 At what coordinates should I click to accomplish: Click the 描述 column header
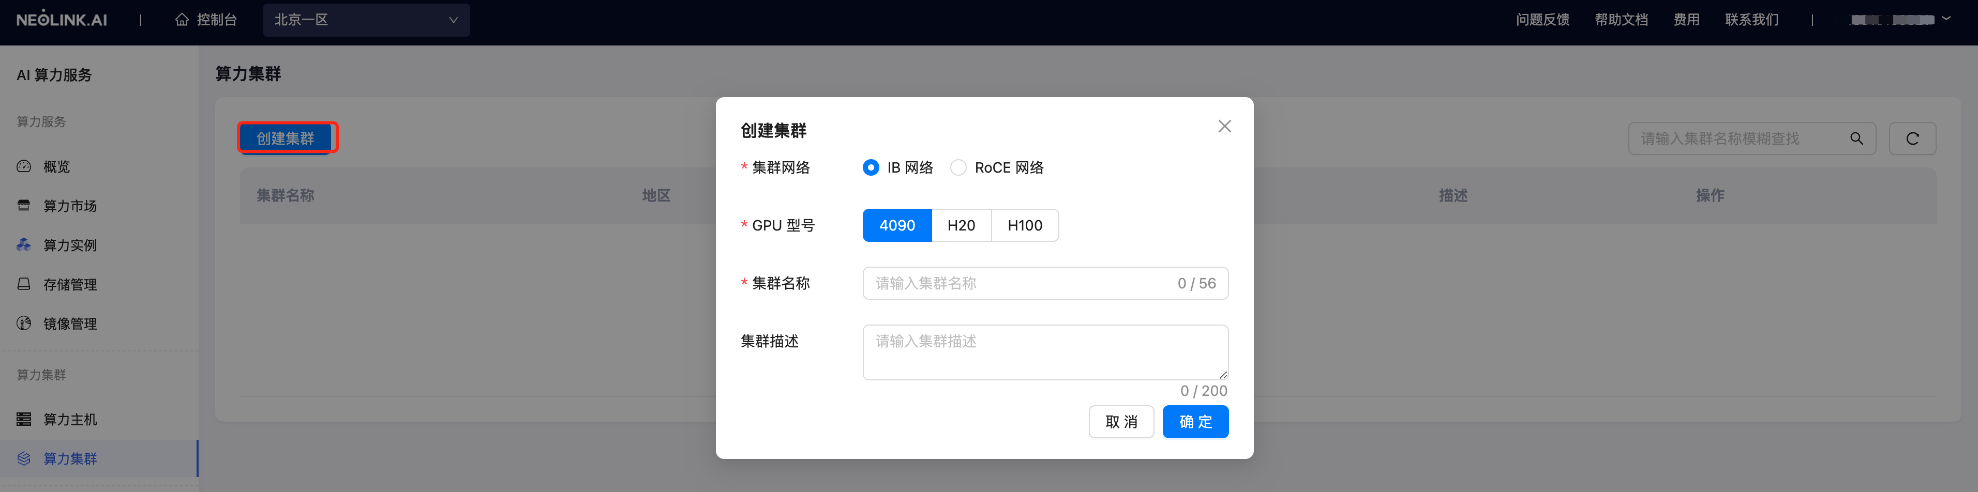[x=1453, y=196]
